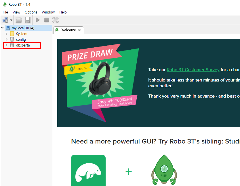Screen dimensions: 240x186
Task: Collapse the myLocalDB connection node
Action: tap(2, 28)
